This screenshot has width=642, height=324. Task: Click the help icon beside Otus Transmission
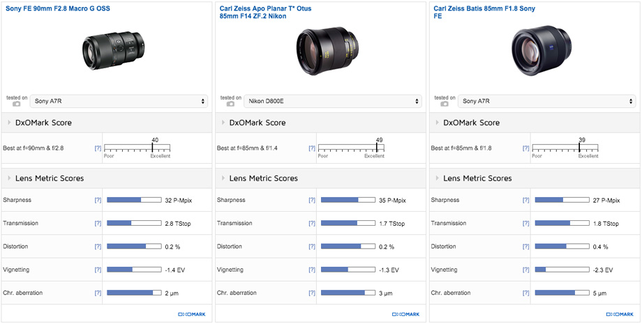(312, 224)
